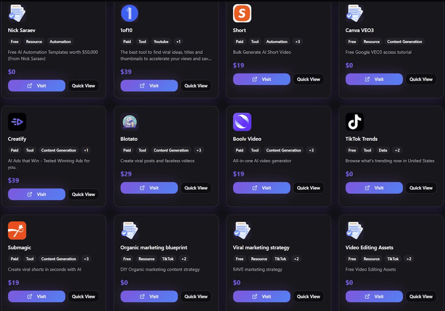Click the Video Editing Assets document icon
Viewport: 445px width, 311px height.
pos(355,231)
